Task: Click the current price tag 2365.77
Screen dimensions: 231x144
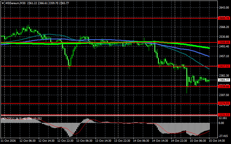Action: pyautogui.click(x=224, y=80)
